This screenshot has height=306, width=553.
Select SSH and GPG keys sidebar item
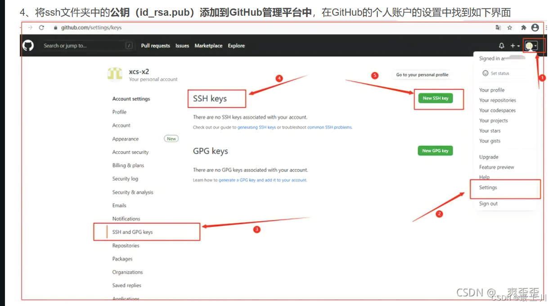pos(132,232)
